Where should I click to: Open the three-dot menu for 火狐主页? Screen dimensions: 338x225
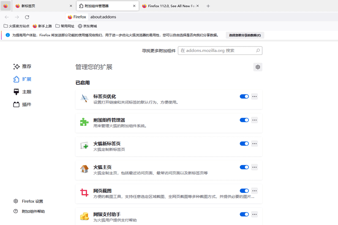[254, 167]
